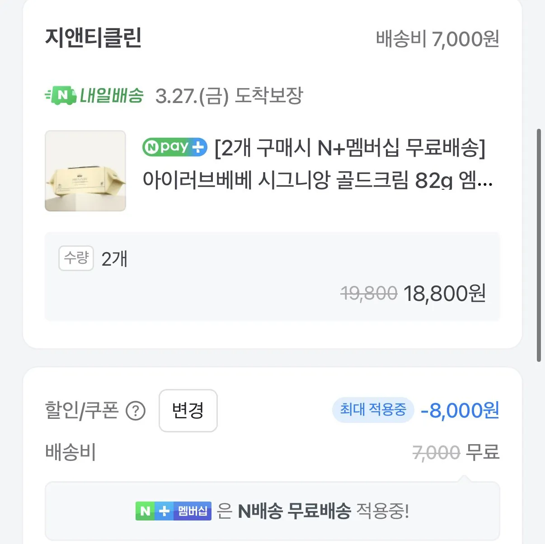
Task: Click the N+ 멤버십 badge icon
Action: pyautogui.click(x=173, y=510)
